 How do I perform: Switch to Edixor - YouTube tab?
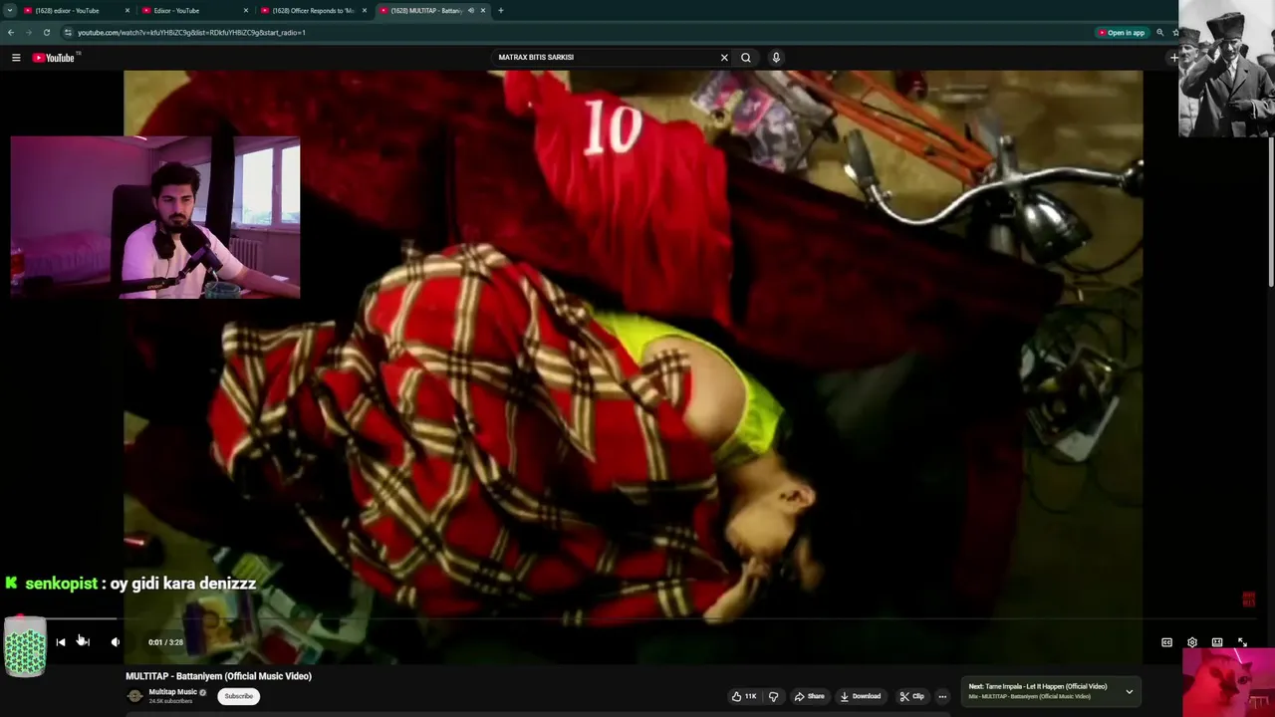(x=193, y=10)
